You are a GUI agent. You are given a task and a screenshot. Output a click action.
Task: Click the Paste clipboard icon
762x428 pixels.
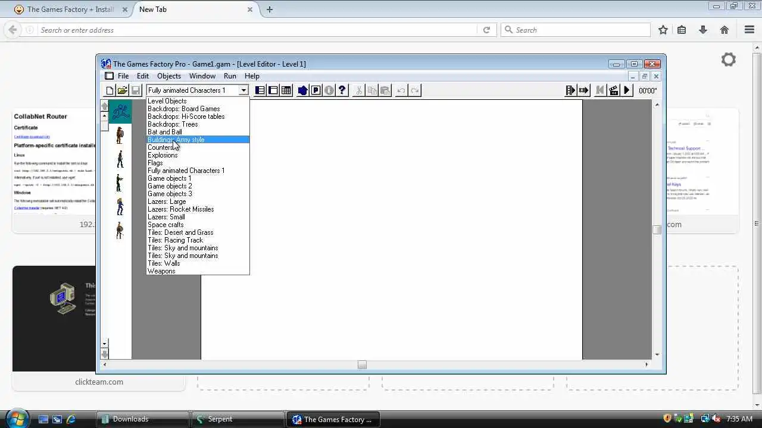coord(385,90)
